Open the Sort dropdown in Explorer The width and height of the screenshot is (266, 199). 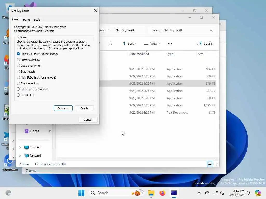tap(129, 43)
